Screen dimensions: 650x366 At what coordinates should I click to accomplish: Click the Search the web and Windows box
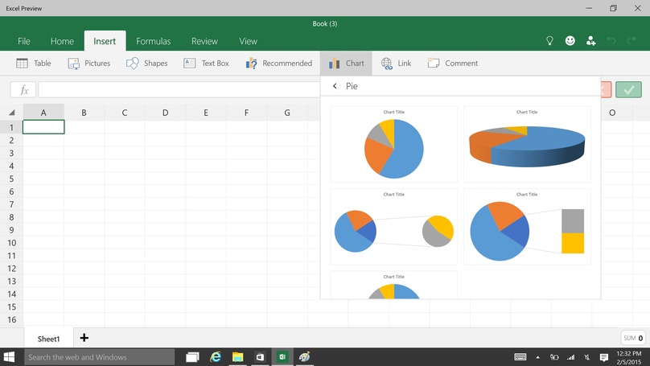click(x=100, y=357)
